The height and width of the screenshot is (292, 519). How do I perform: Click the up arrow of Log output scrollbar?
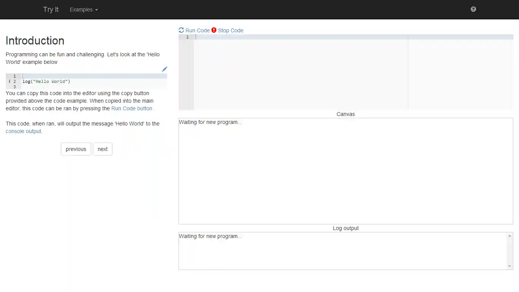510,236
